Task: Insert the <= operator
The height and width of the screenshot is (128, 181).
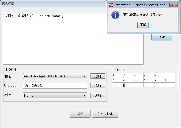Action: [x=128, y=80]
